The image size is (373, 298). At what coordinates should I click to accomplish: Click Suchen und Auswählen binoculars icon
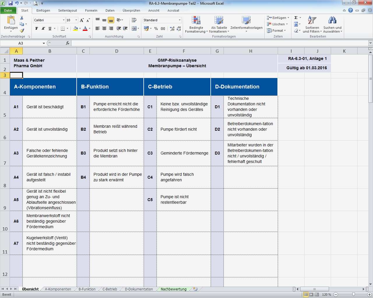[332, 25]
